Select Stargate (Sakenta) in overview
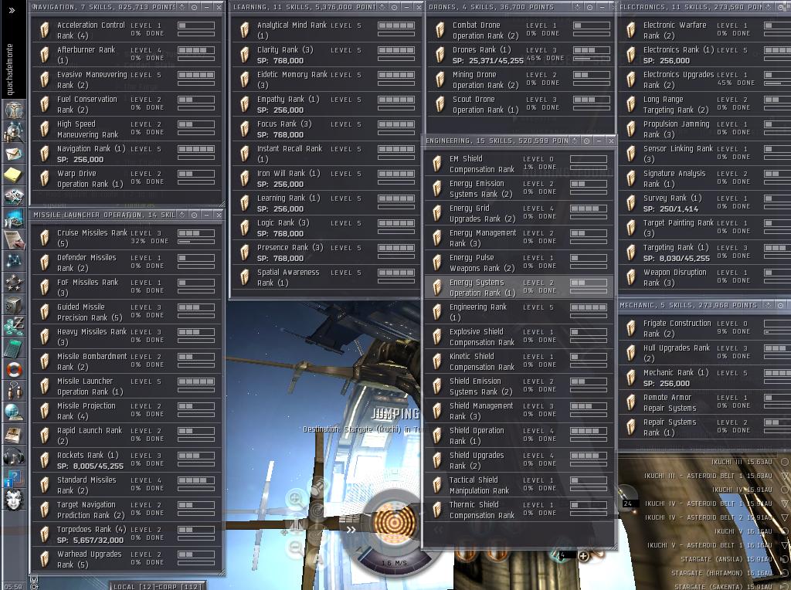The height and width of the screenshot is (590, 791). coord(723,586)
